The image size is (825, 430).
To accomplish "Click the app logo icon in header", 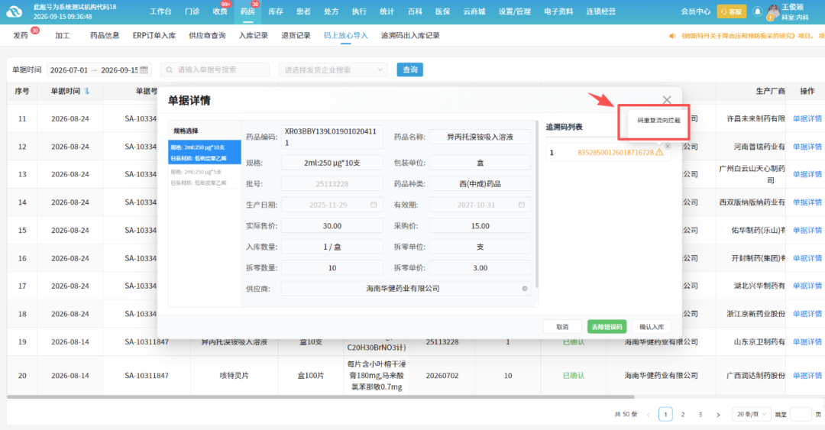I will (15, 11).
